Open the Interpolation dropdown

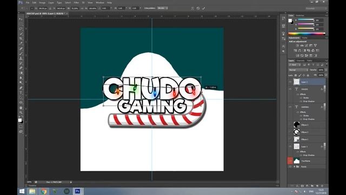(163, 8)
